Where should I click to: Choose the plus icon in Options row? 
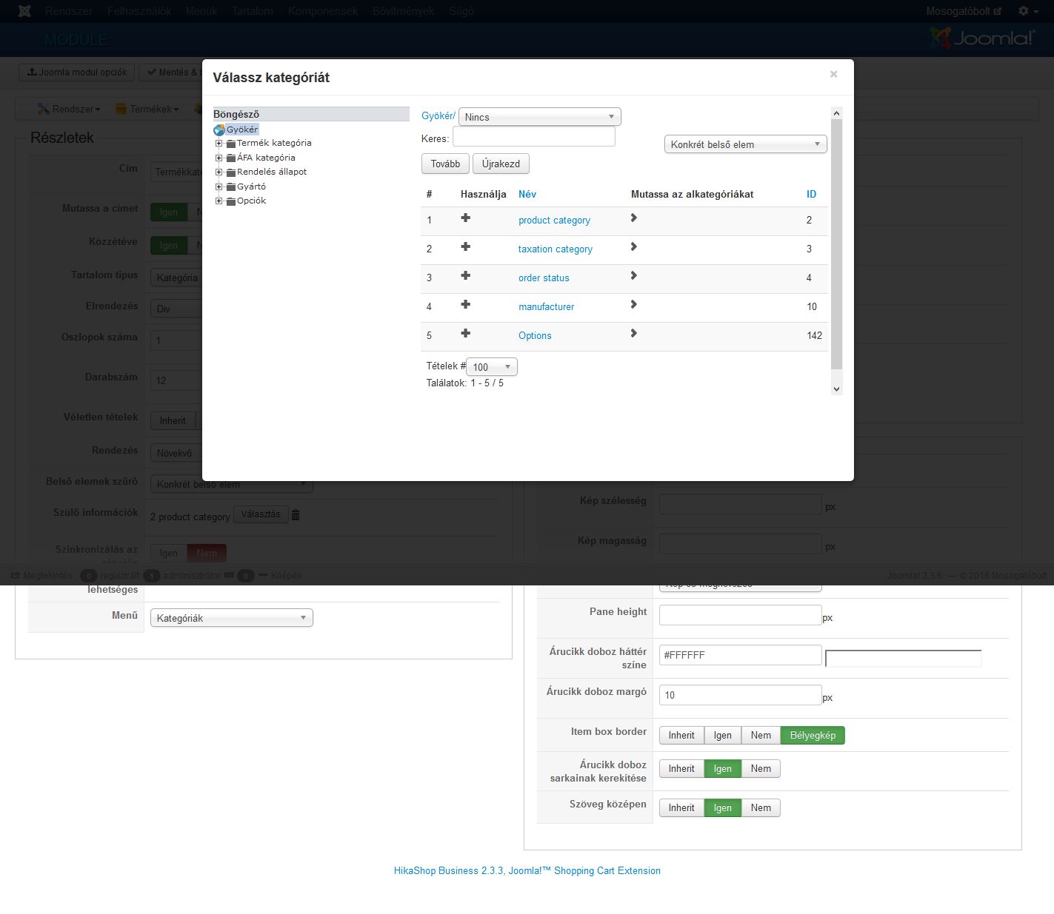[465, 334]
